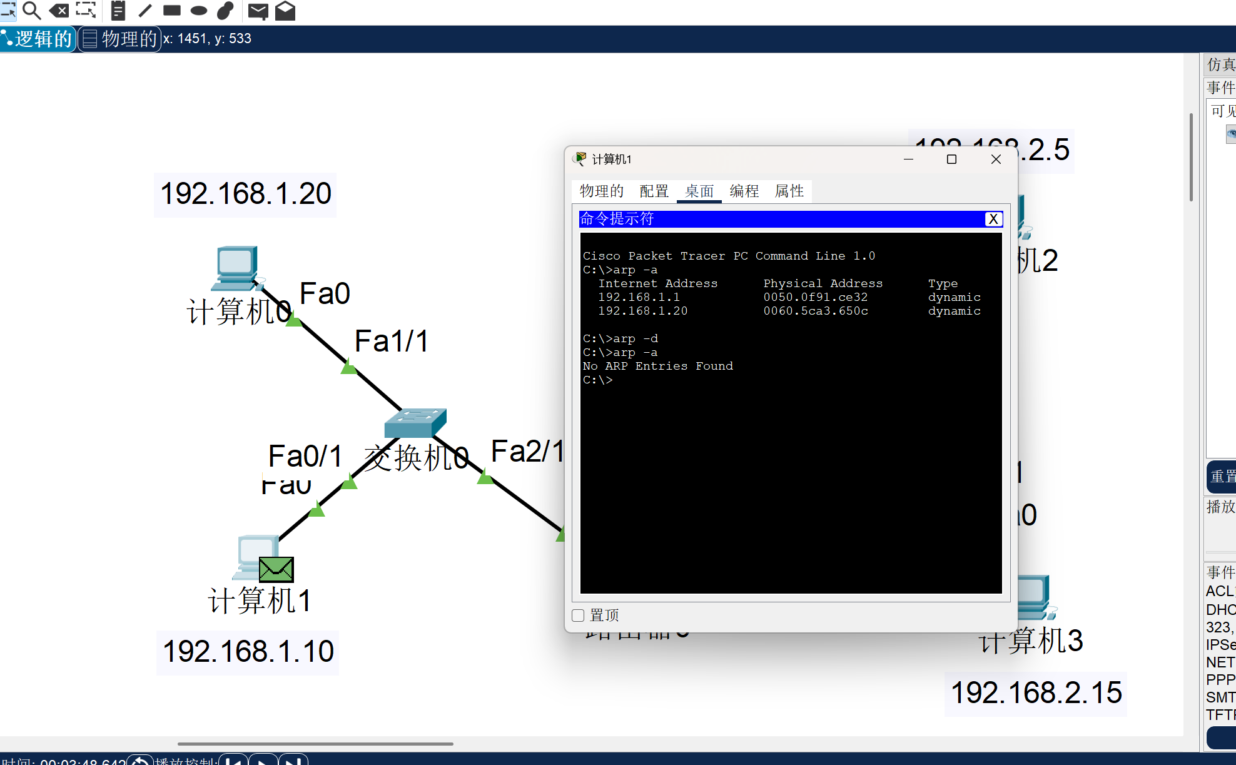
Task: Click inside the command prompt terminal
Action: (791, 475)
